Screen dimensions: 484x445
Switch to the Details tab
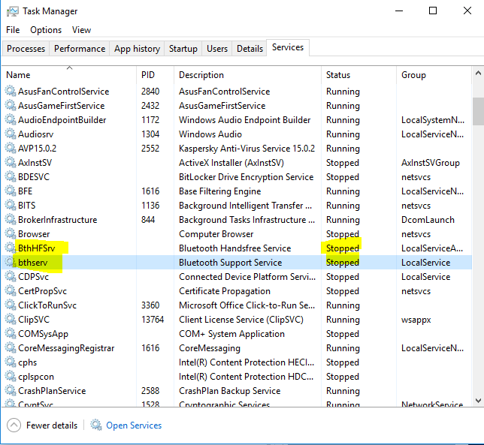[250, 48]
